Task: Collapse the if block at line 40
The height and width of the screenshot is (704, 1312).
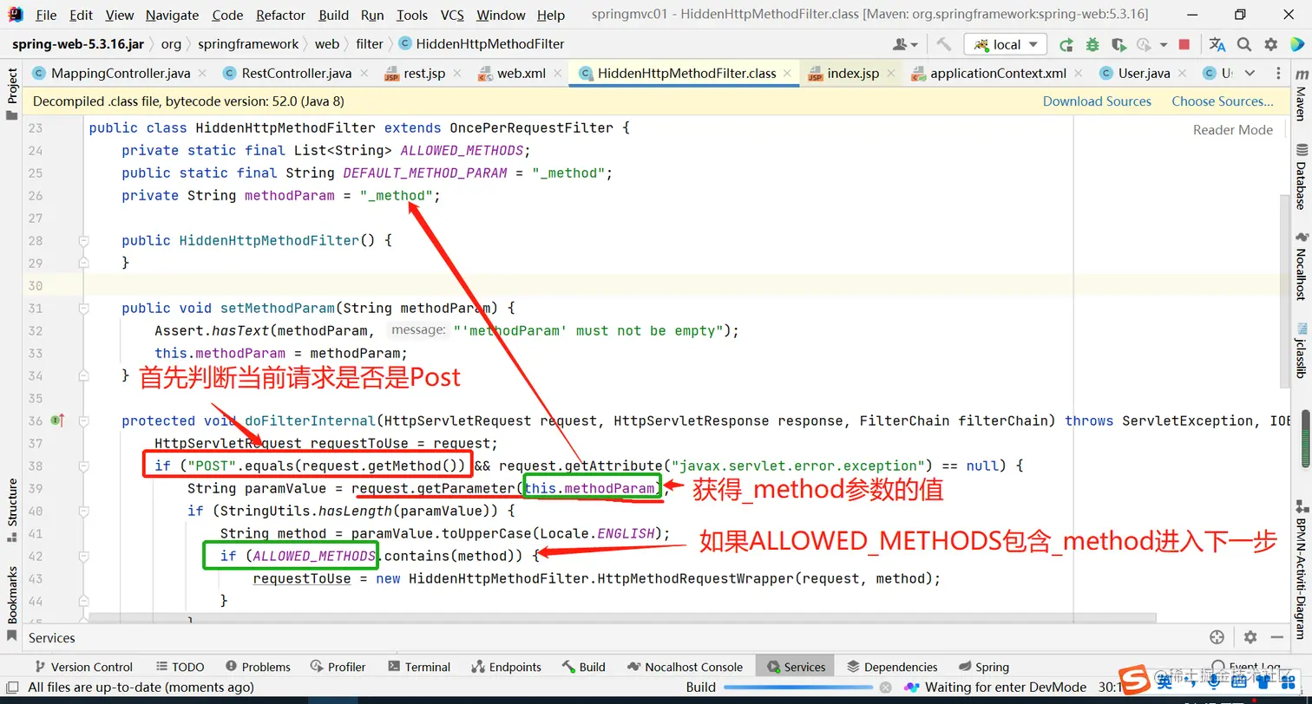Action: [84, 512]
